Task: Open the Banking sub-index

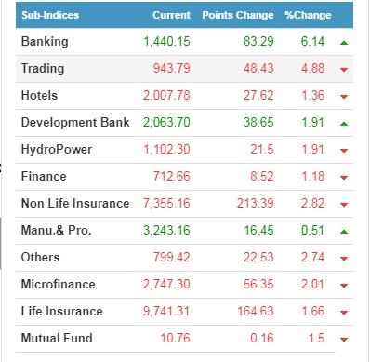Action: pyautogui.click(x=45, y=42)
